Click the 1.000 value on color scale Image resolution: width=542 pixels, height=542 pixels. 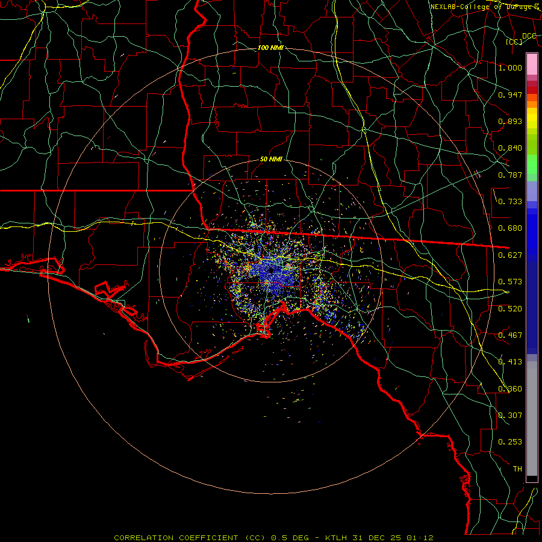(x=510, y=67)
